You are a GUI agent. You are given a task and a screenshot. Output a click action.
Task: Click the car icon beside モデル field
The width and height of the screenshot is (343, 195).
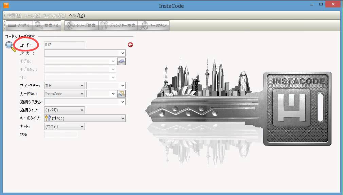[x=121, y=61]
